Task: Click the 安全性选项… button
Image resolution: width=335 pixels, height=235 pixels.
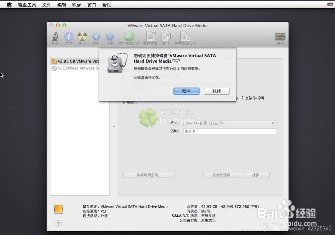Action: 223,175
